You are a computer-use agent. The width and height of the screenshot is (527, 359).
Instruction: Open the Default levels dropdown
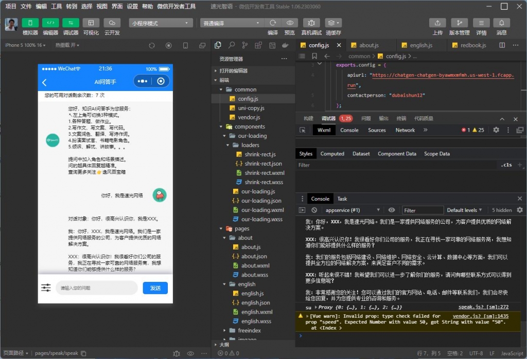(x=464, y=210)
